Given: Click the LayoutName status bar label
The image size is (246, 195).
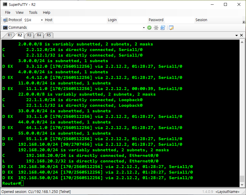Looking at the screenshot, I should coord(227,192).
